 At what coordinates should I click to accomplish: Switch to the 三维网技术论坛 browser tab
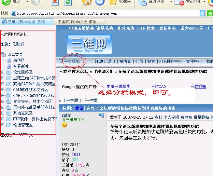tap(27, 22)
